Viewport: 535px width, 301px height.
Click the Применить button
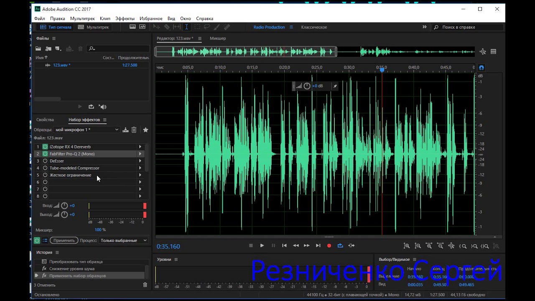(x=64, y=240)
